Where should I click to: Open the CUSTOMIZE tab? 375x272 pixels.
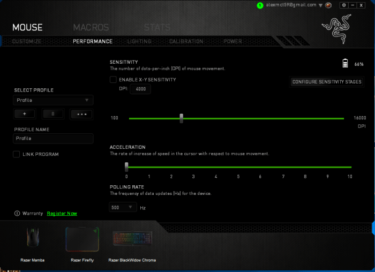[x=27, y=41]
